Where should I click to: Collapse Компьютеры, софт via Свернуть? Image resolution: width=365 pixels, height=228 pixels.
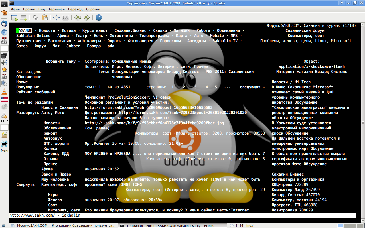25,184
